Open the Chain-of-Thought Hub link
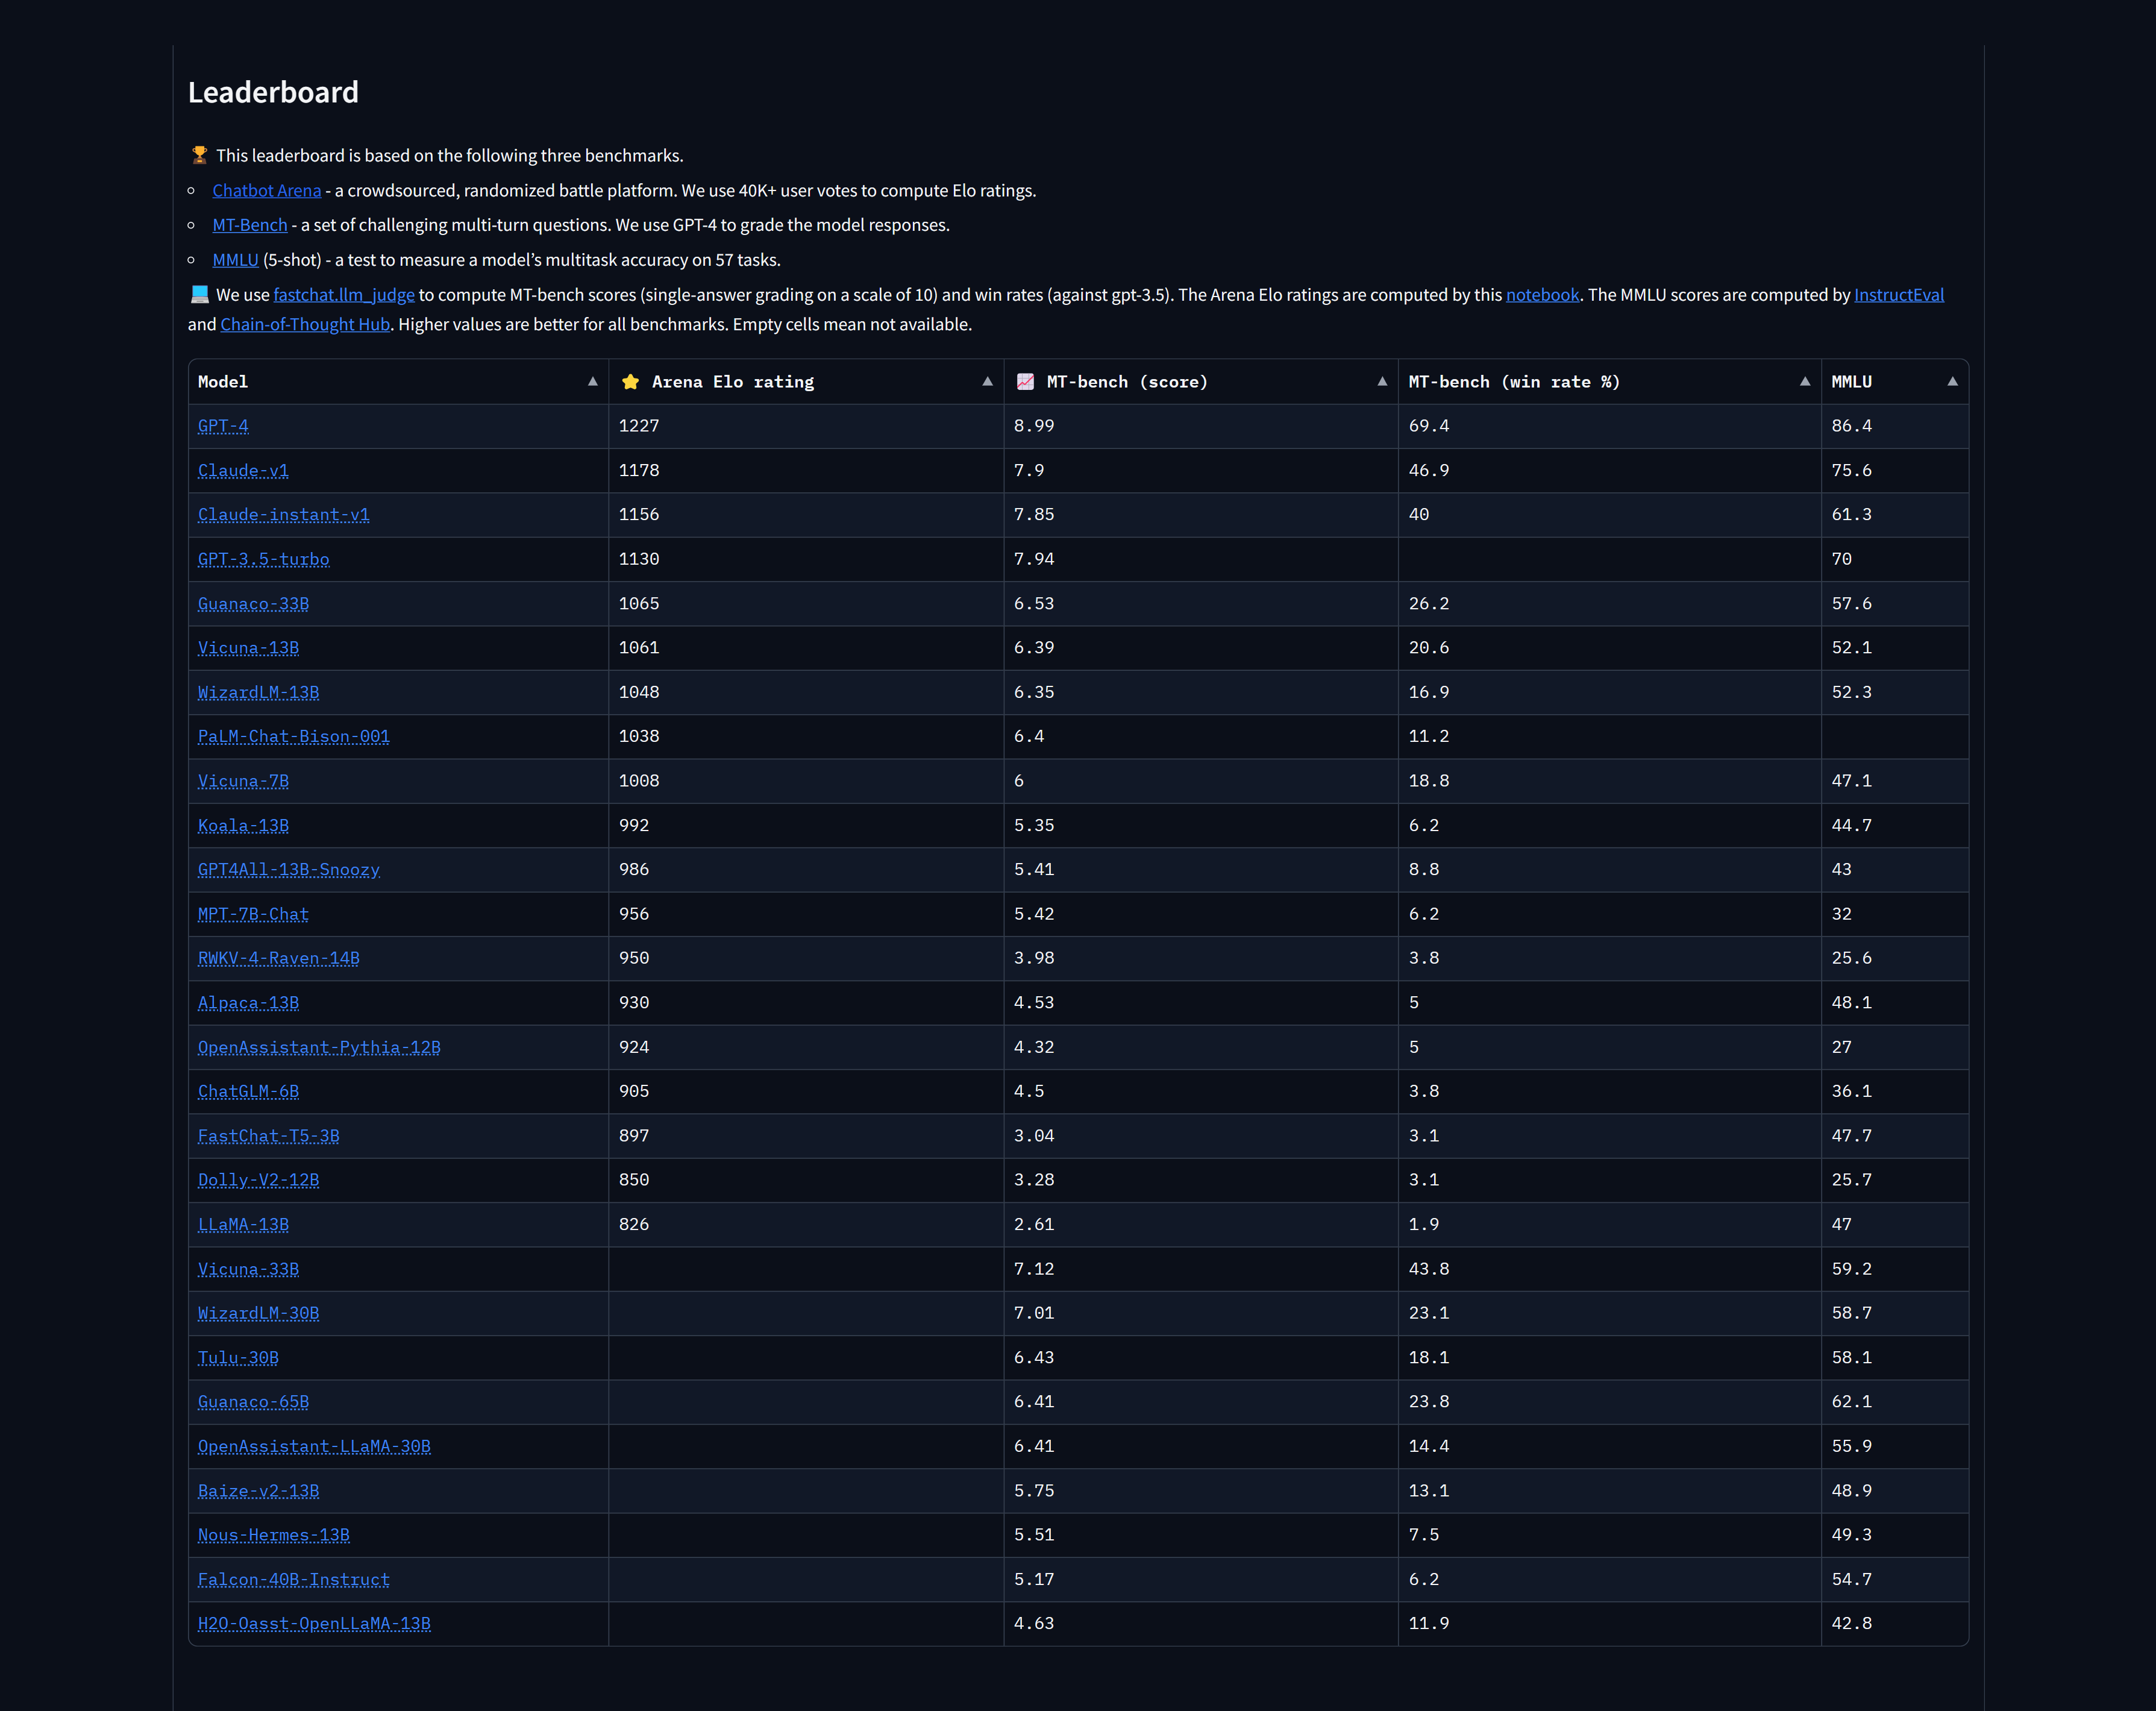Screen dimensions: 2156x1711 point(305,324)
